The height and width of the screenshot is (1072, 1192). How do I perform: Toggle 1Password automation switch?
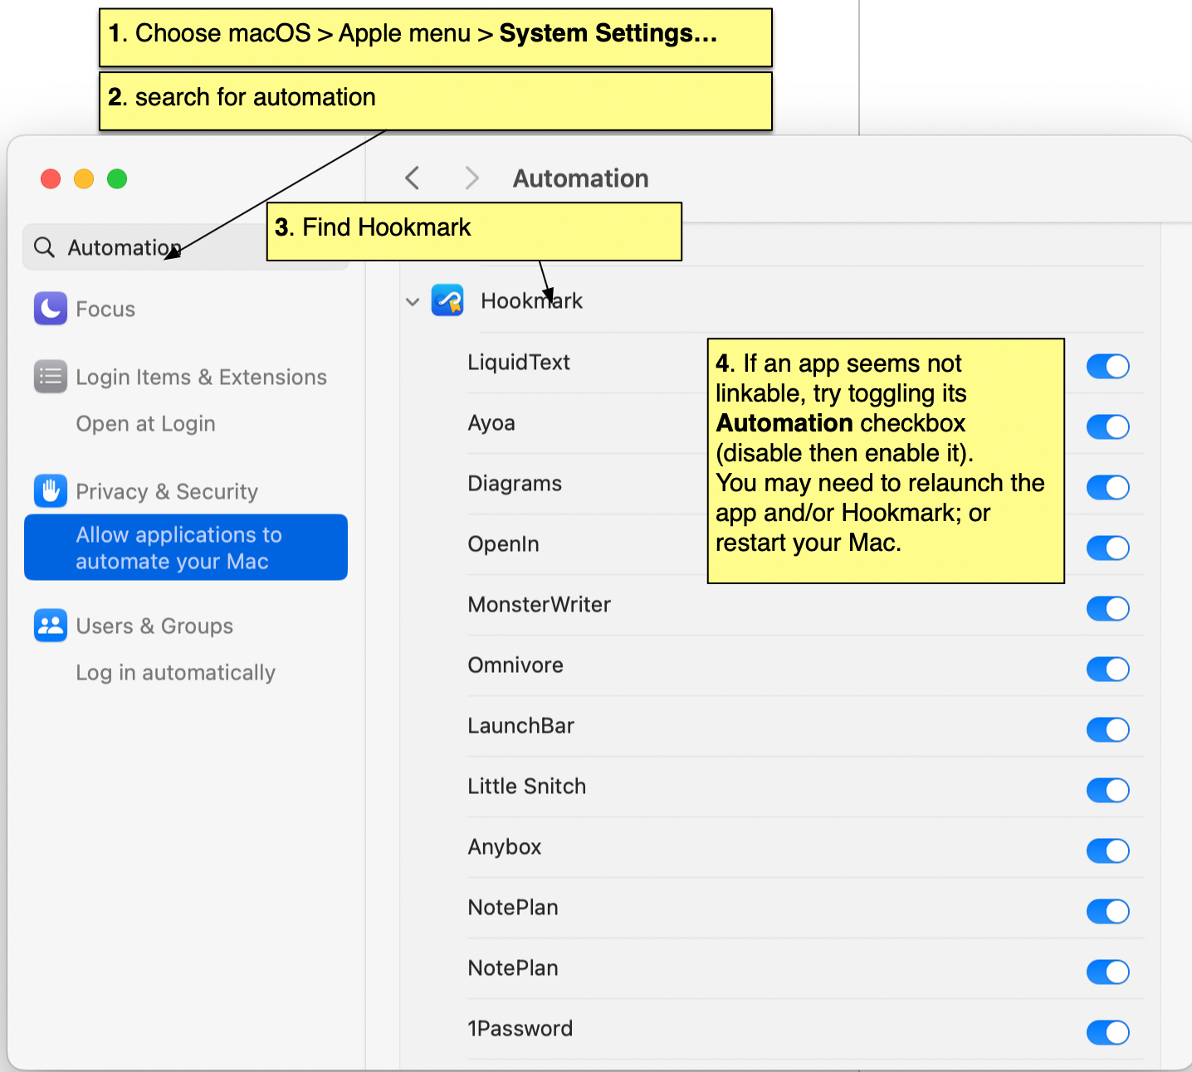click(x=1108, y=1032)
